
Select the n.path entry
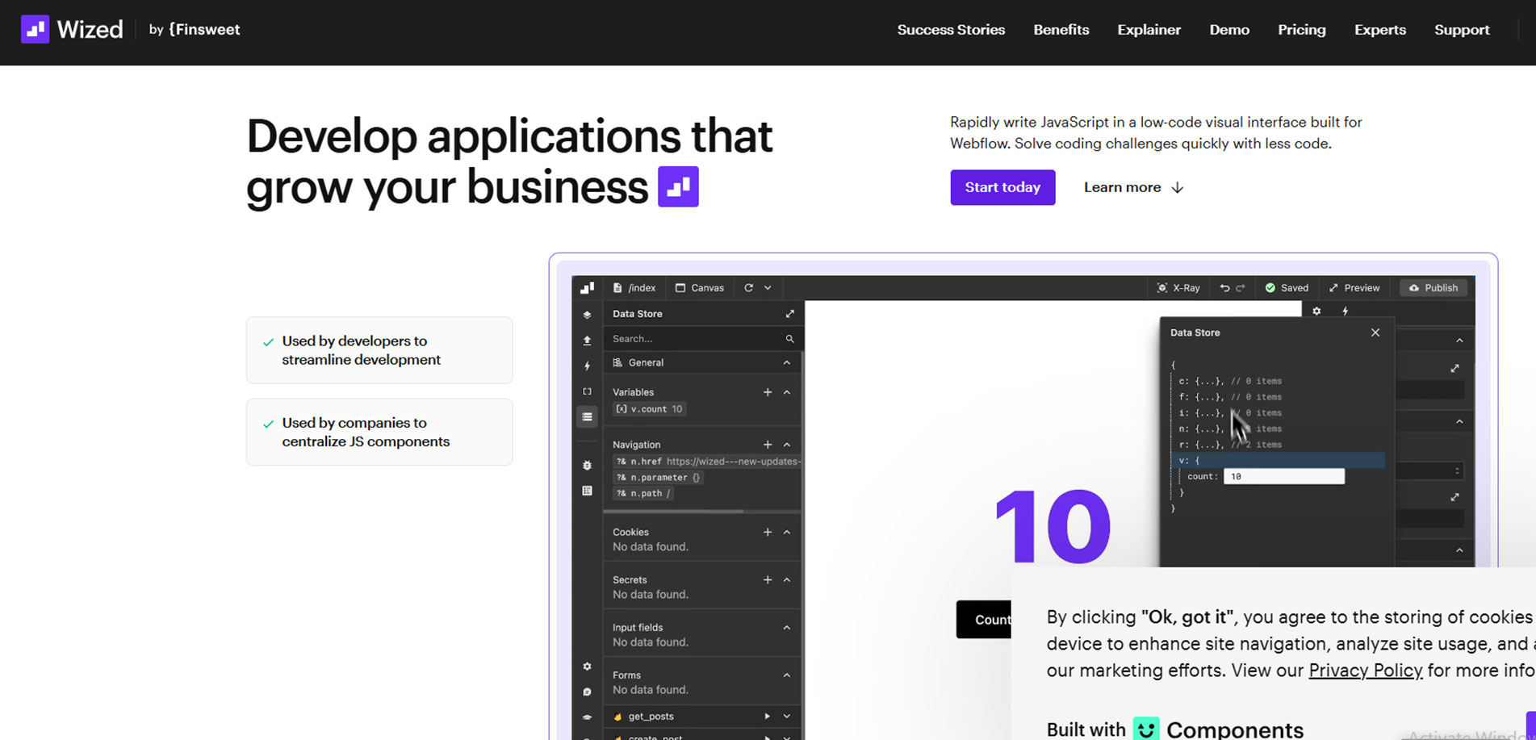point(643,493)
